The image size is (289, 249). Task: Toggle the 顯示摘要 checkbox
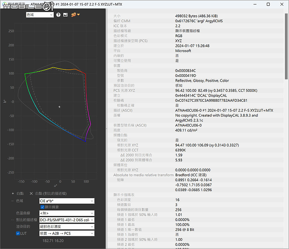(x=42, y=207)
